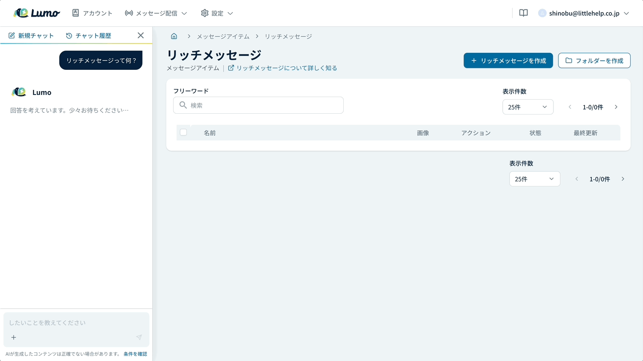Click the send paper-plane icon in chat

(x=138, y=337)
